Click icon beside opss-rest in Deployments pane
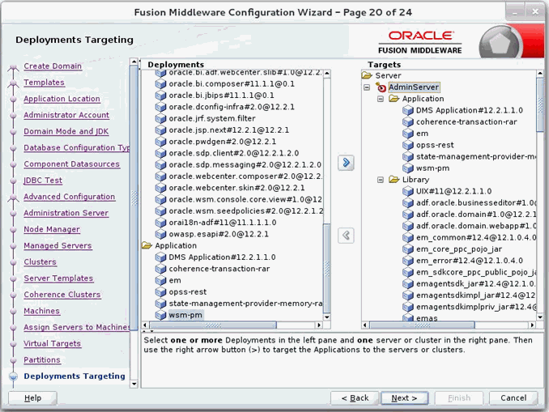Screen dimensions: 549x412 [x=160, y=292]
